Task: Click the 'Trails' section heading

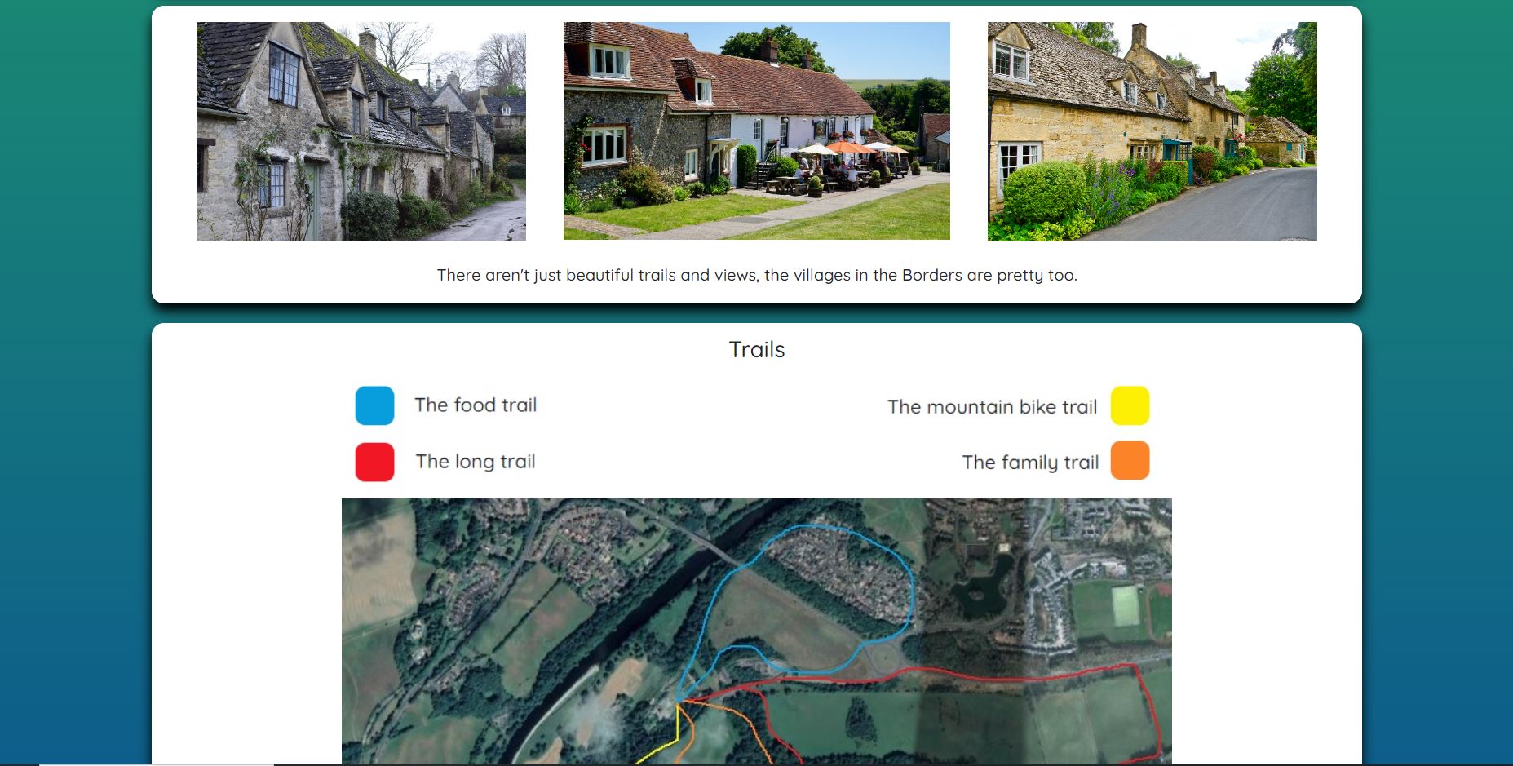Action: (x=757, y=349)
